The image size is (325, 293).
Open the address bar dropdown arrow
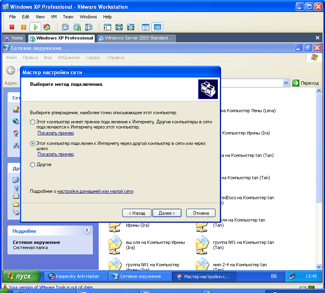(x=286, y=83)
